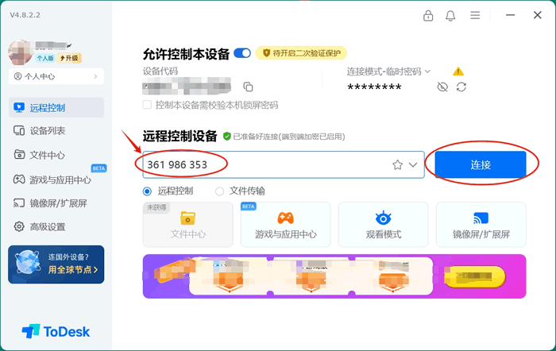Click the star favorite icon
The image size is (556, 351).
(397, 165)
